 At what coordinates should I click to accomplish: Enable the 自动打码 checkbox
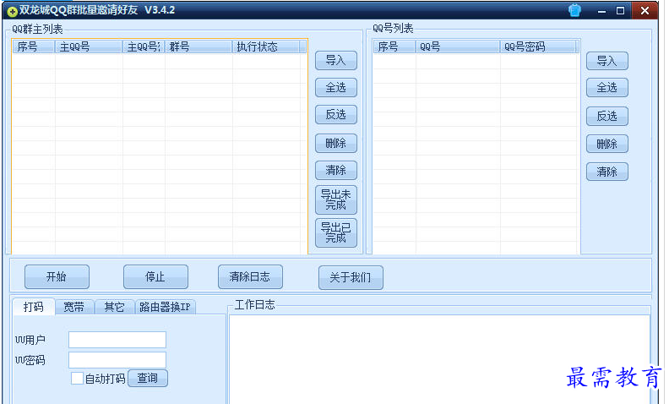pyautogui.click(x=77, y=378)
